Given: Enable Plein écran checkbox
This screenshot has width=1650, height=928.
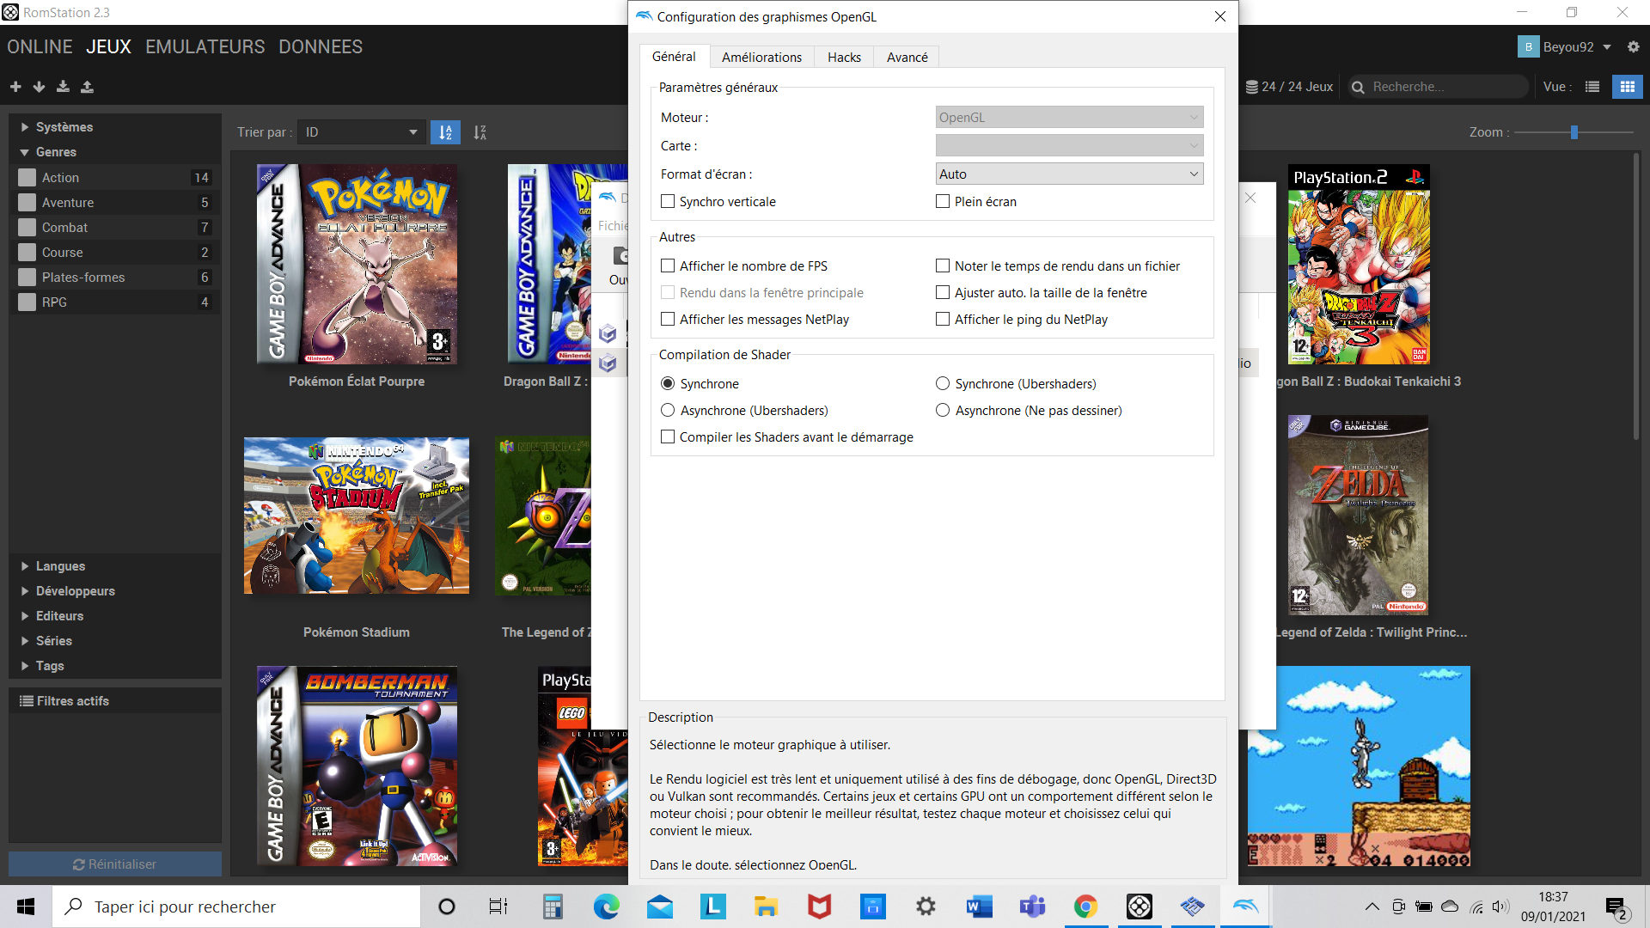Looking at the screenshot, I should pyautogui.click(x=943, y=201).
